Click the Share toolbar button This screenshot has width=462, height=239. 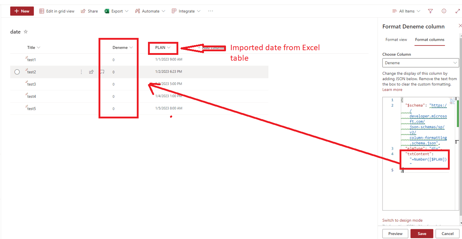click(90, 11)
